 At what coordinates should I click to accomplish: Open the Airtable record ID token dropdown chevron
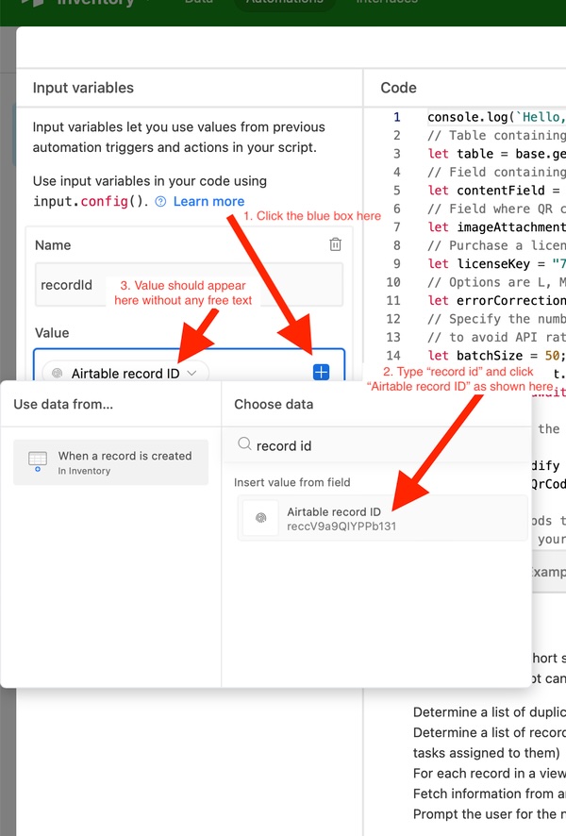click(x=191, y=374)
